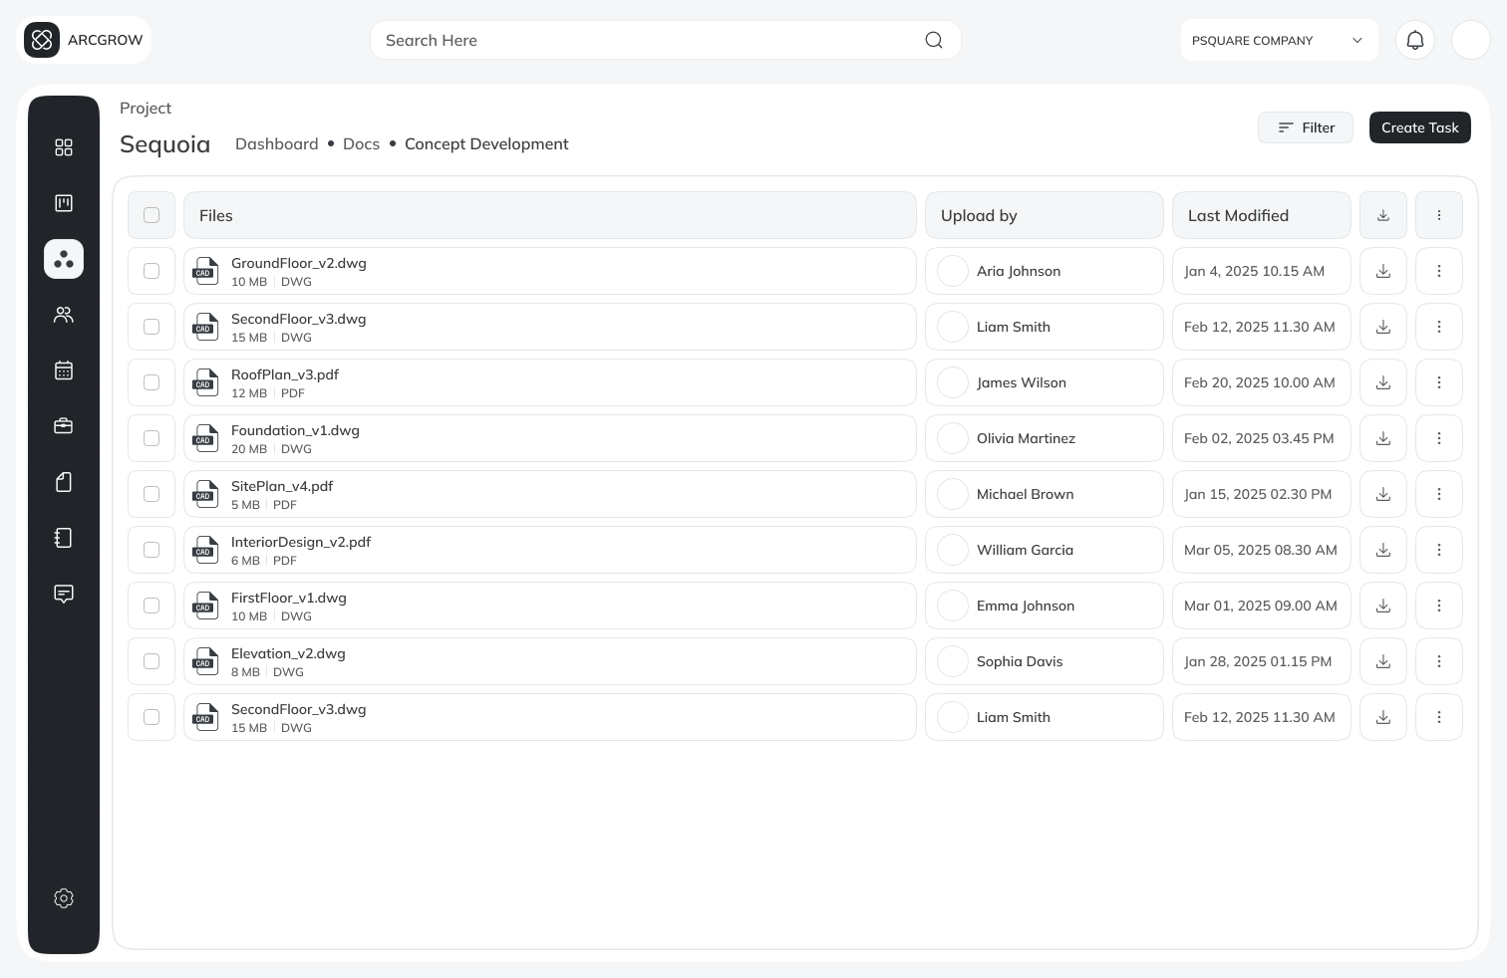
Task: Open the dashboard grid icon in sidebar
Action: [64, 147]
